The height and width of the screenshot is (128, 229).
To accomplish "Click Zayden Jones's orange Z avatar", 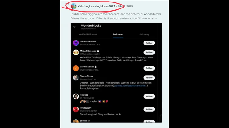I will pyautogui.click(x=76, y=68).
